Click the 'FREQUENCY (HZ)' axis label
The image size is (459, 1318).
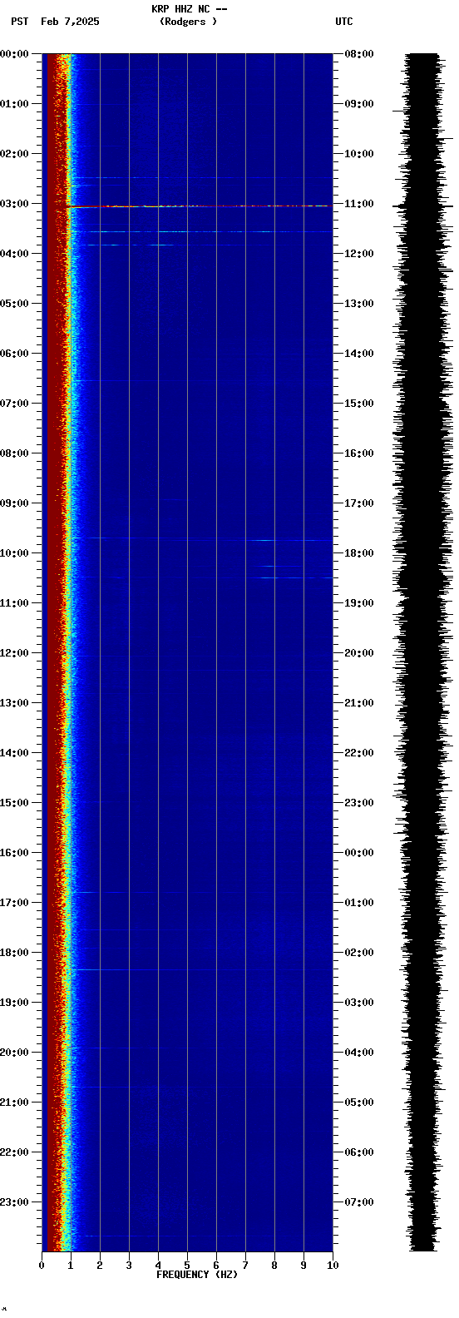[197, 1275]
